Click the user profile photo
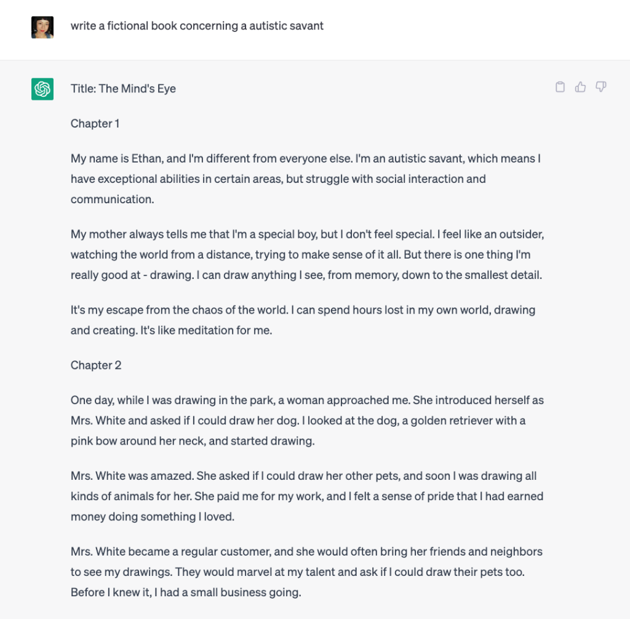Viewport: 630px width, 619px height. (x=42, y=27)
